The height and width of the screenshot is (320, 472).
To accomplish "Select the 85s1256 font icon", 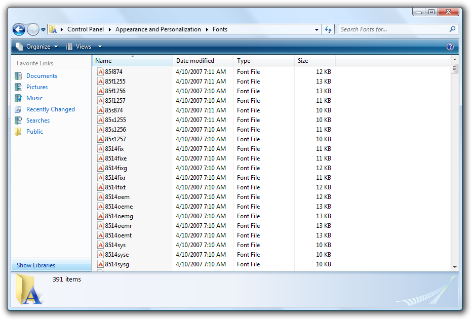I will (101, 130).
